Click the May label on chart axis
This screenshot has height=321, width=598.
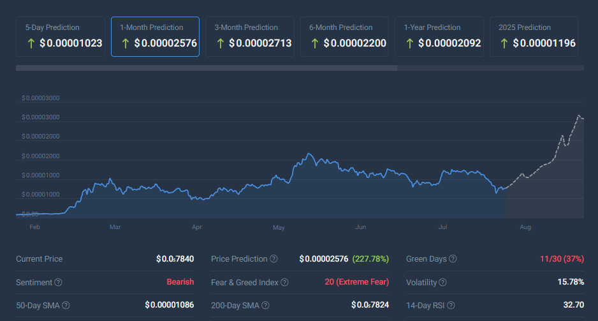pos(279,227)
